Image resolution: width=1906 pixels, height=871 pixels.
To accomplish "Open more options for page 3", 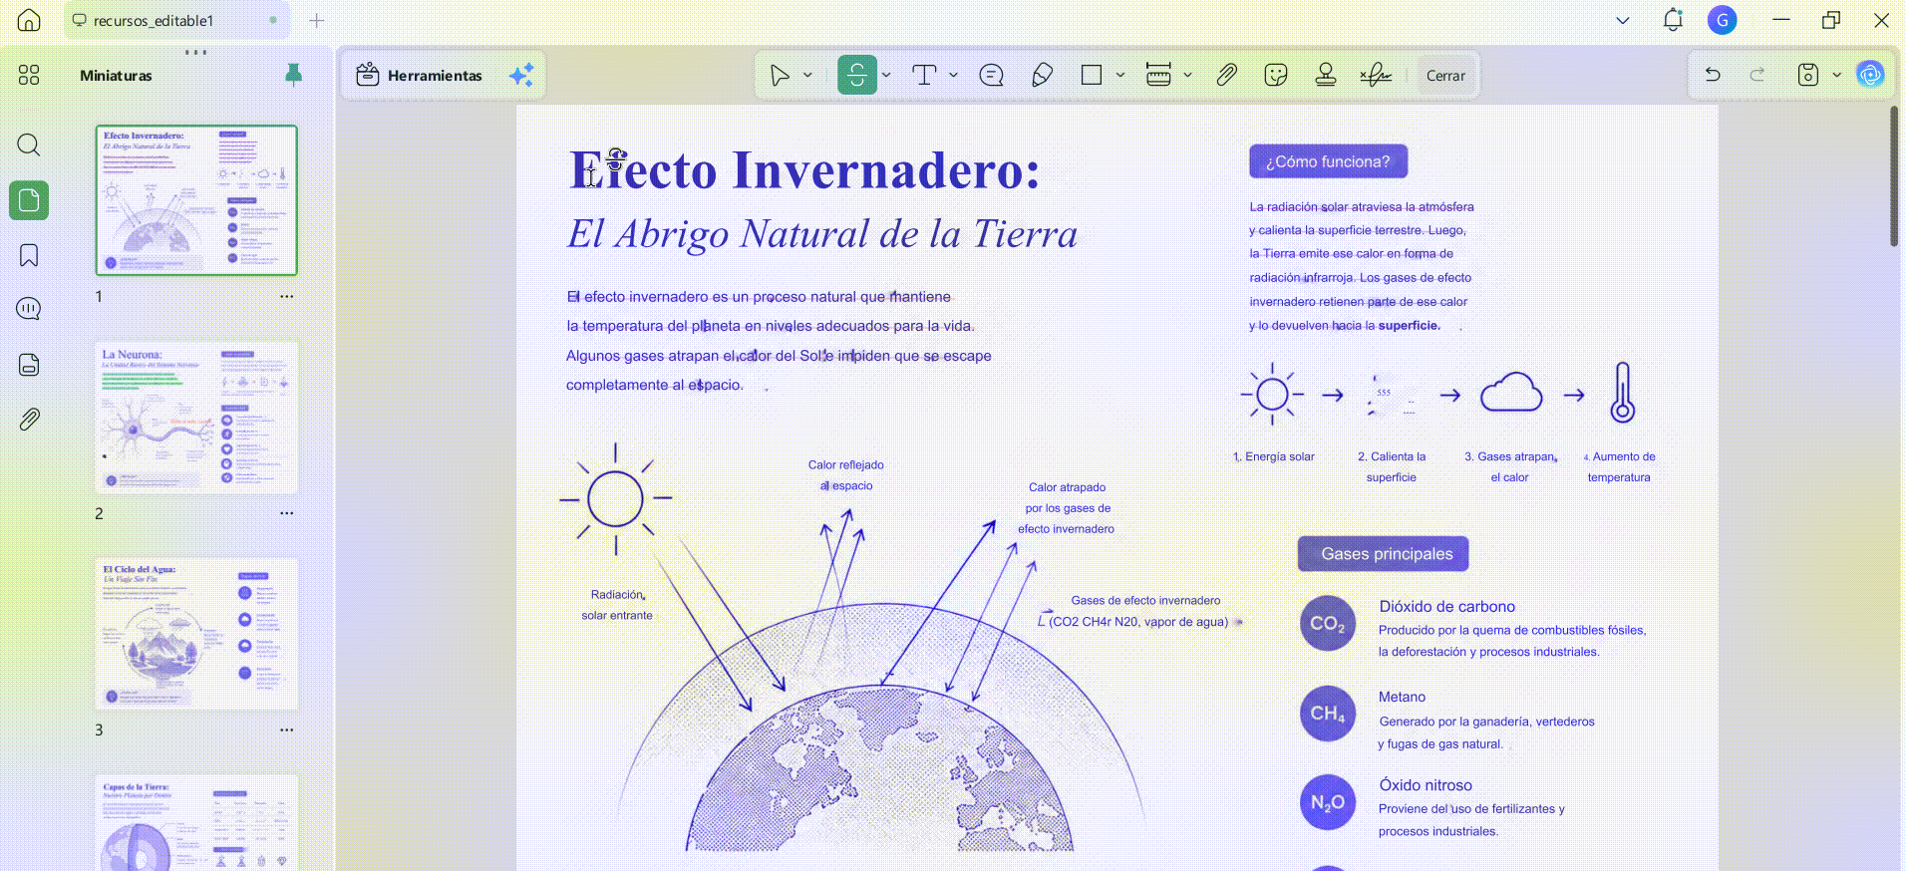I will [x=287, y=729].
